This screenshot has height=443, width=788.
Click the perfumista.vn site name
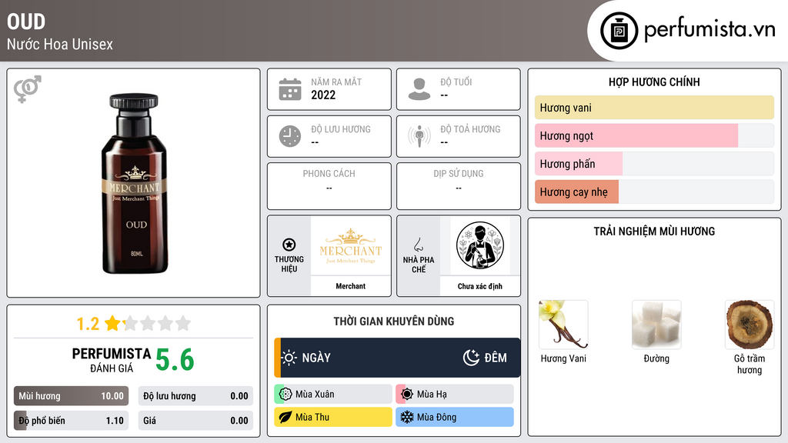click(710, 30)
